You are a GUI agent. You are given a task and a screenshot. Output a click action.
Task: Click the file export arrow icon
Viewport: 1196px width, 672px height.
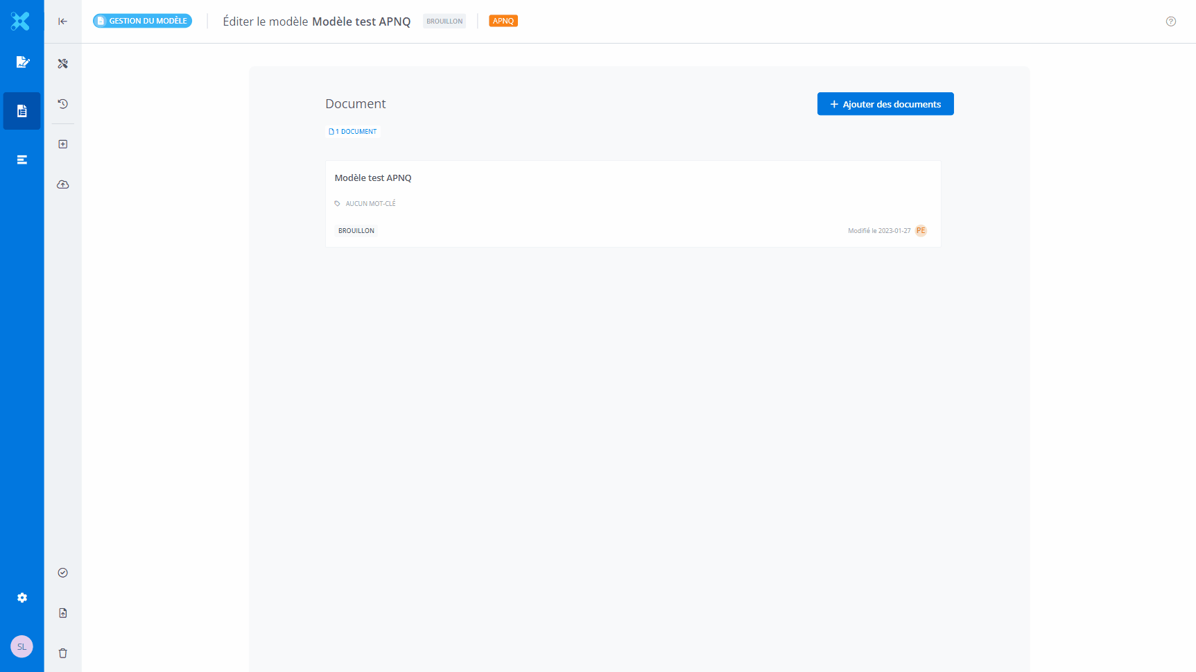[63, 613]
